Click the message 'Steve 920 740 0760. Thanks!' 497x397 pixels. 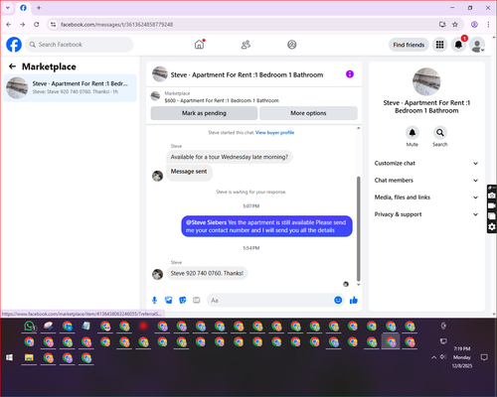[x=207, y=273]
